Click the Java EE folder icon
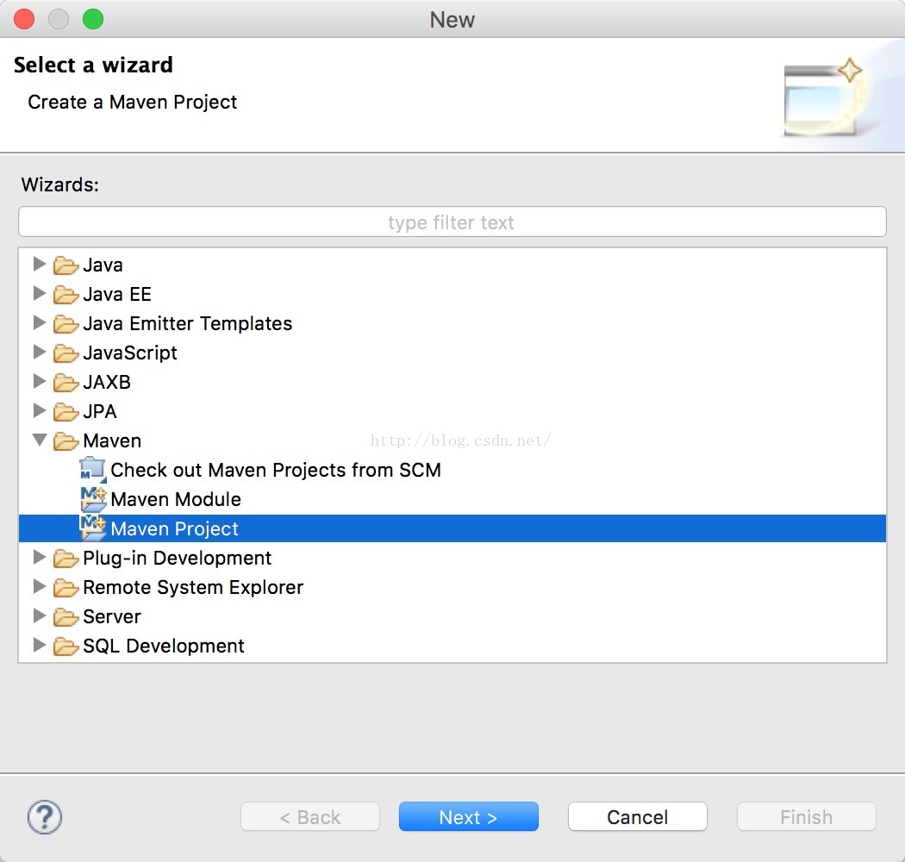This screenshot has height=862, width=905. pyautogui.click(x=66, y=295)
